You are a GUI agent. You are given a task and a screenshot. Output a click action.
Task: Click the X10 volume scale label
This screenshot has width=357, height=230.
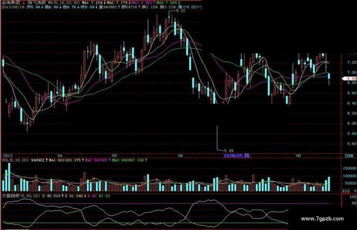pos(346,191)
